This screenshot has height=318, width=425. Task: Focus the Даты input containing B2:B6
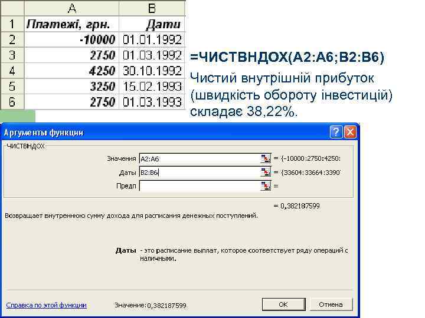pos(200,172)
